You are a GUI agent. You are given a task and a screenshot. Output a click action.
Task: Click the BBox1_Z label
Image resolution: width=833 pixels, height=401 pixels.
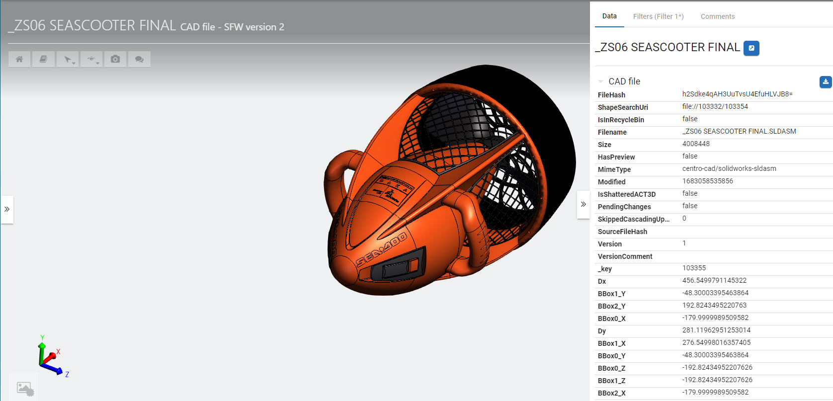coord(611,381)
